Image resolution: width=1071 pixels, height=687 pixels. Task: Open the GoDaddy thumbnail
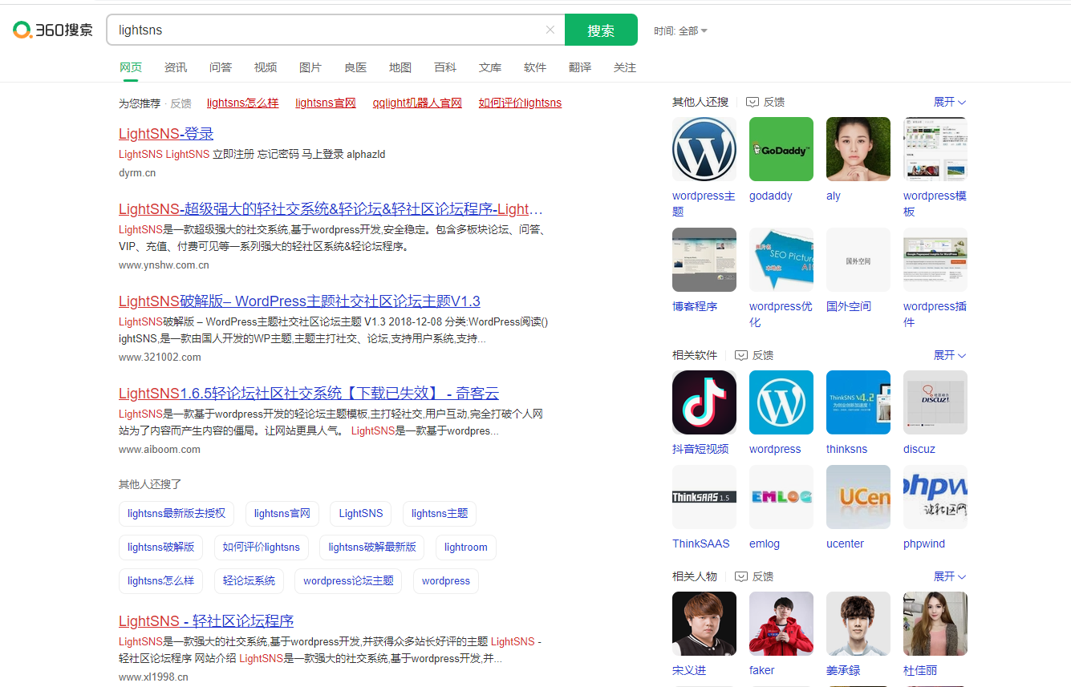pos(781,149)
